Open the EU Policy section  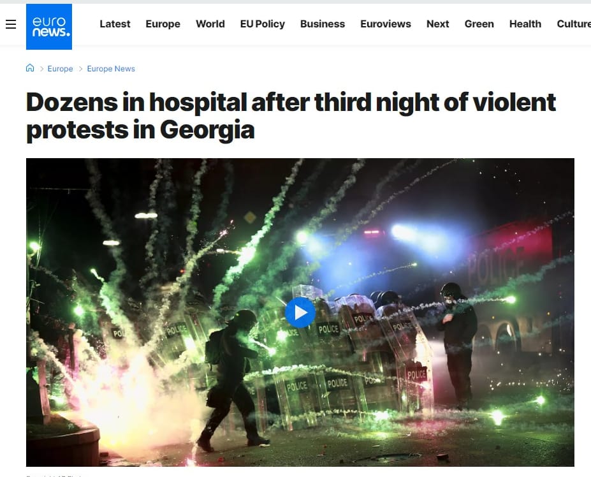(x=262, y=24)
